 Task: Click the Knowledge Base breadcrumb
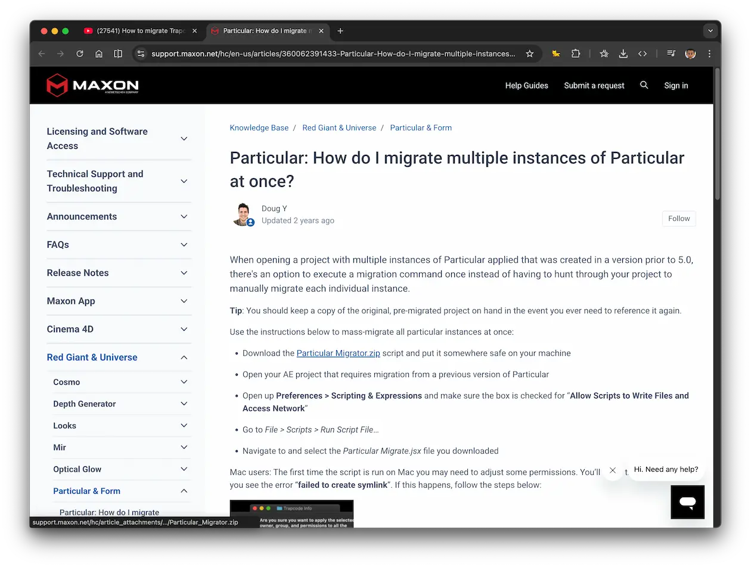pos(259,128)
